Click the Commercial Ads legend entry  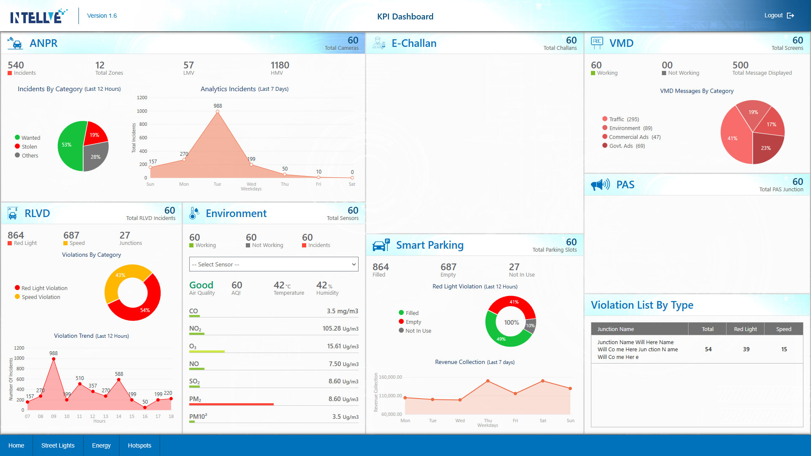(631, 137)
